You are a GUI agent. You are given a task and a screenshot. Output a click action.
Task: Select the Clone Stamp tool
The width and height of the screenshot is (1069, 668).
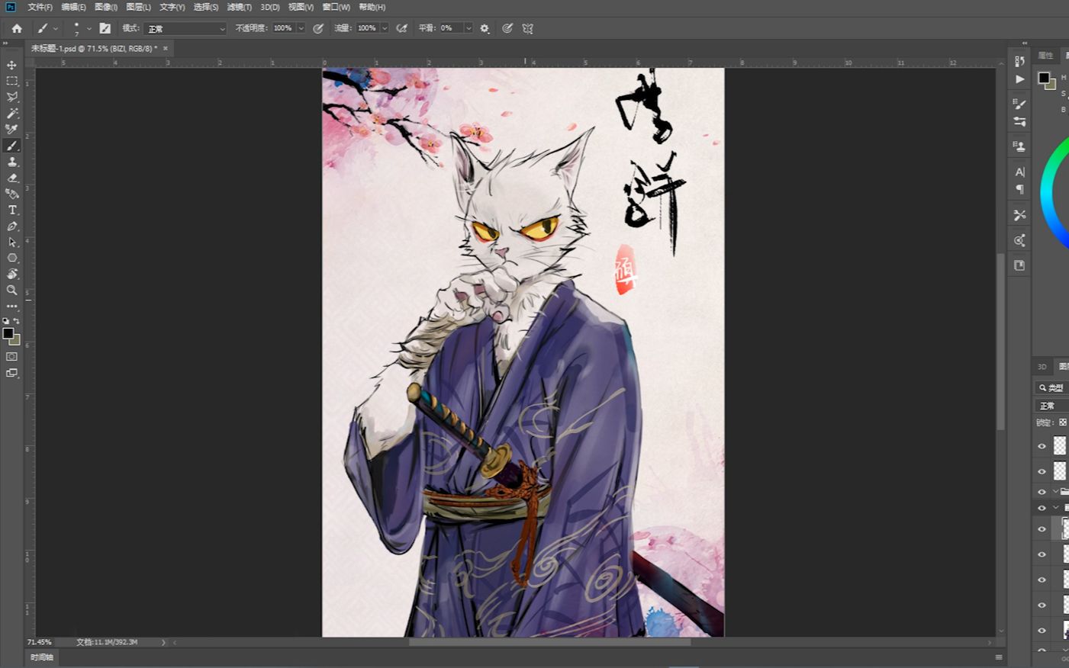pos(11,162)
